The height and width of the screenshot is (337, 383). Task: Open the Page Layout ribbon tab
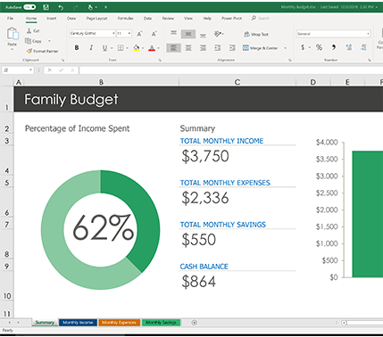click(96, 19)
